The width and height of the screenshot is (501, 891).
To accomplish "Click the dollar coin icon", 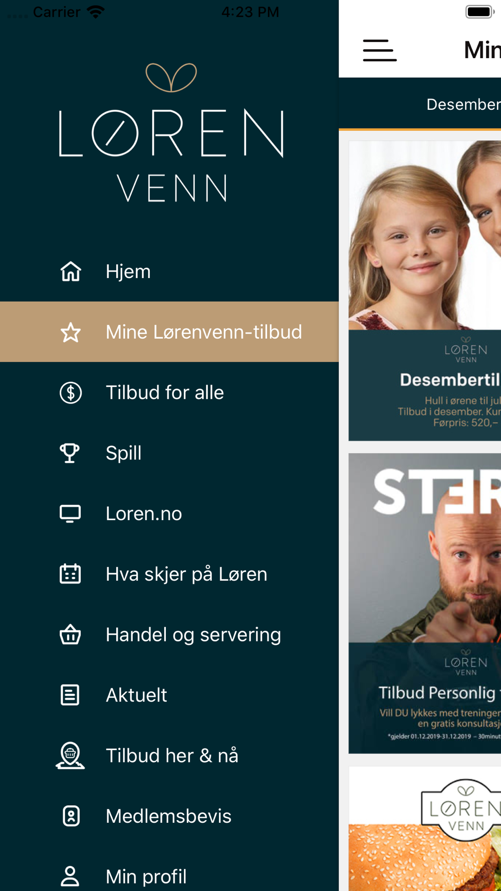I will 71,393.
